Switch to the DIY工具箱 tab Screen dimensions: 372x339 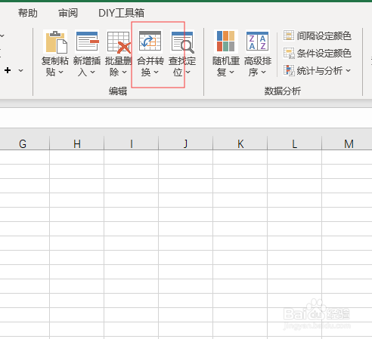[121, 13]
